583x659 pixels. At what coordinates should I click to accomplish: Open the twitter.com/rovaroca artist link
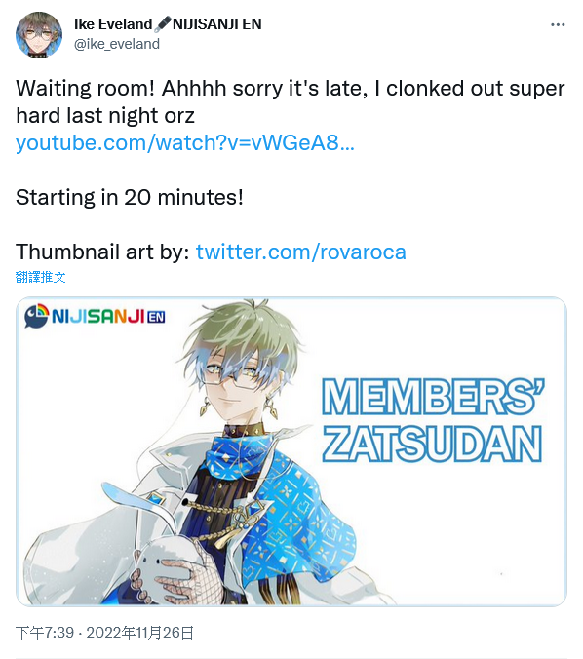[301, 252]
